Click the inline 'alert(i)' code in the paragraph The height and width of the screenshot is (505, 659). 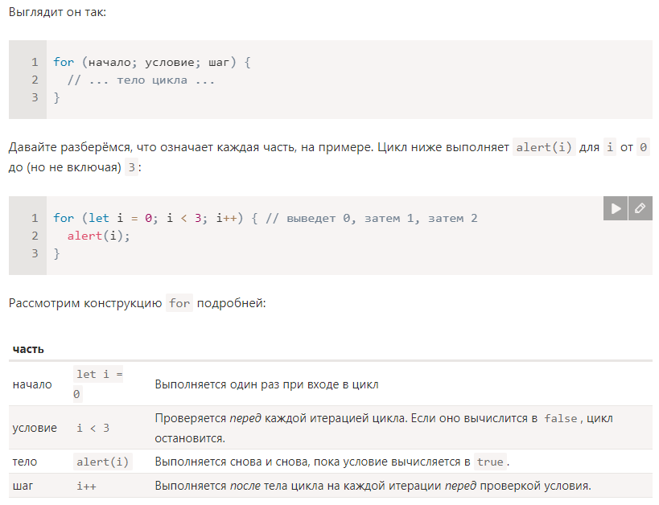pos(544,148)
